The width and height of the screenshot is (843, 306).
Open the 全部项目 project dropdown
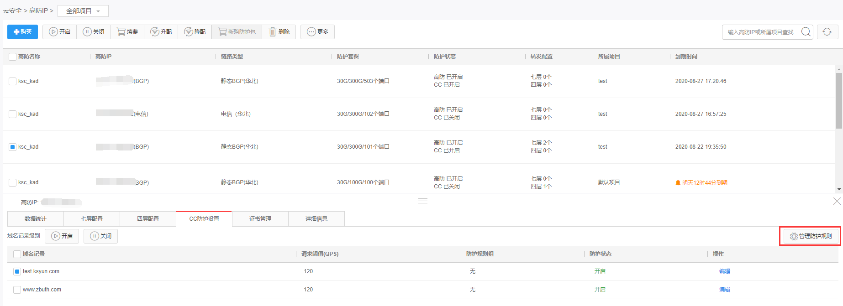tap(83, 10)
